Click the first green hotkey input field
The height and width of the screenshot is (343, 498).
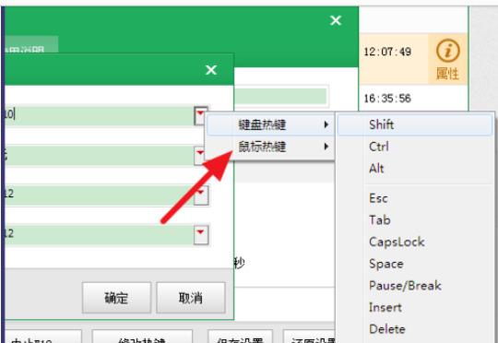(x=99, y=115)
